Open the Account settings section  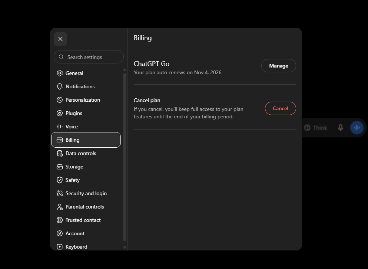[86, 233]
